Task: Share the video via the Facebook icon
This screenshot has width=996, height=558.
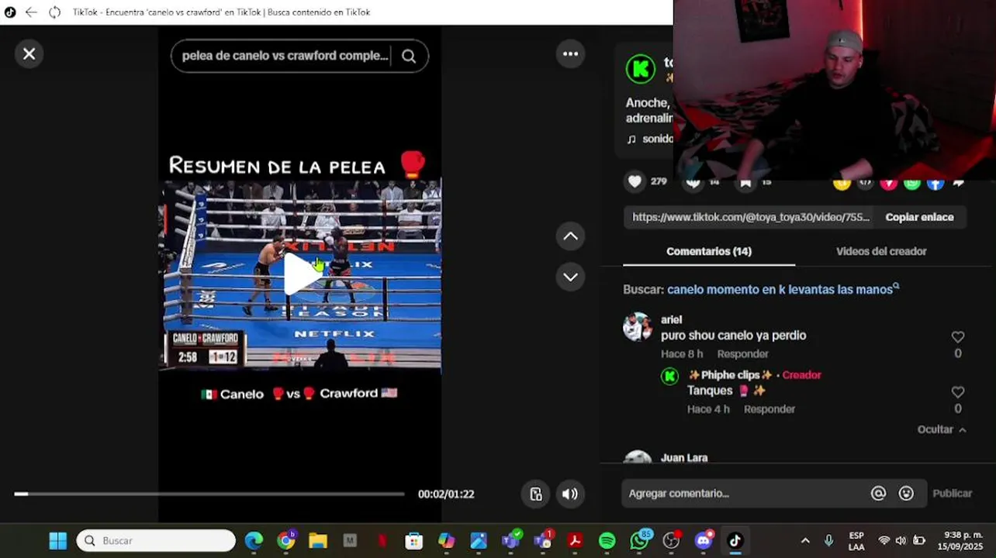Action: (x=935, y=183)
